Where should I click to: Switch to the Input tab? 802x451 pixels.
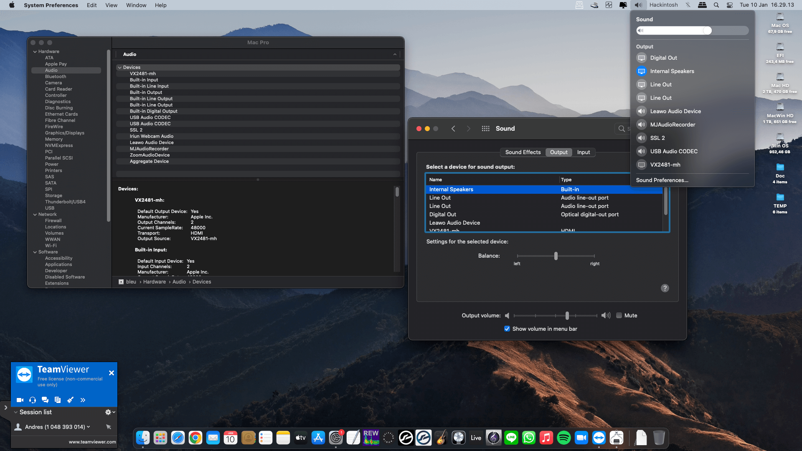(583, 152)
